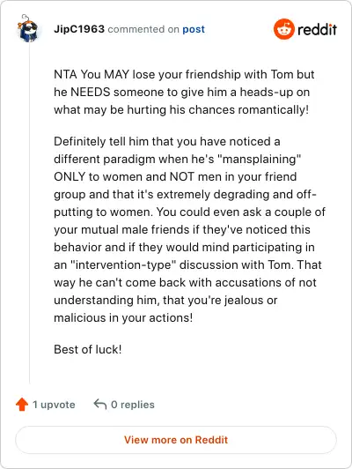Click the paragraph starting "Definitely tell him"
Image resolution: width=352 pixels, height=469 pixels.
click(x=189, y=229)
